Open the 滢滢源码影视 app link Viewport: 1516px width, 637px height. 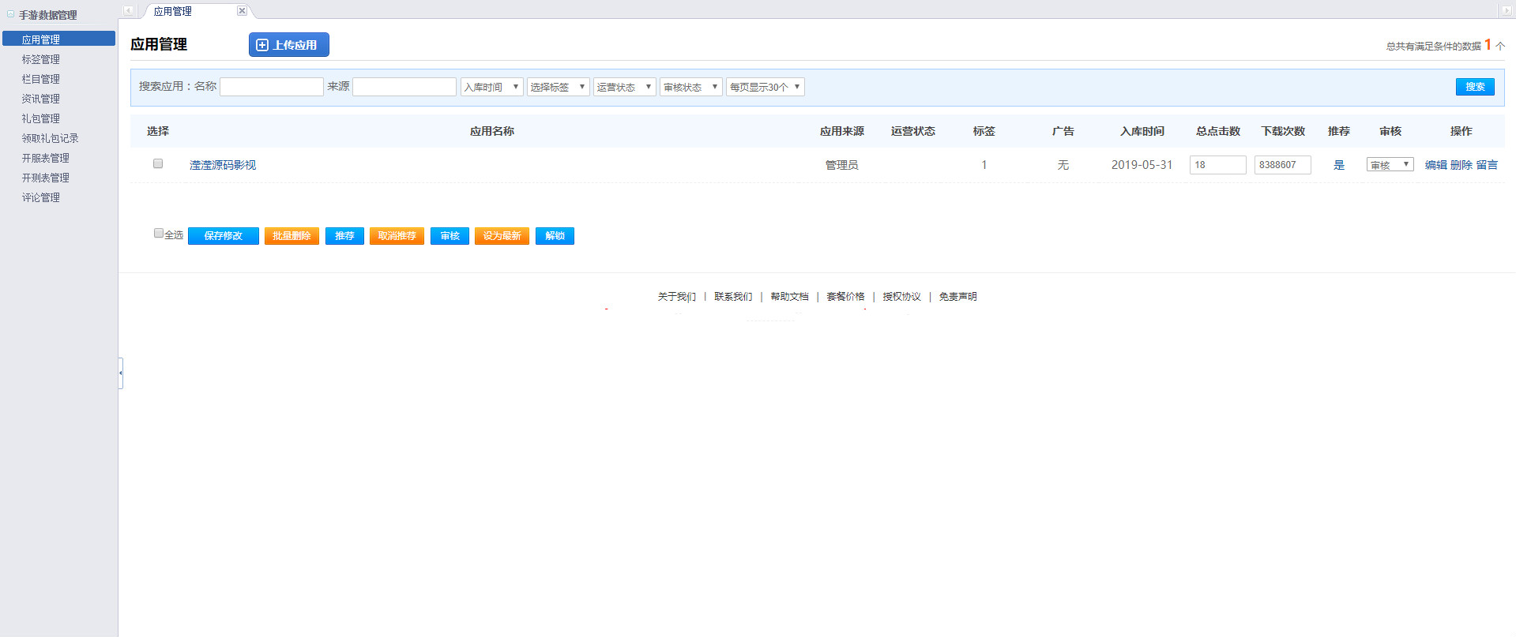pyautogui.click(x=223, y=165)
